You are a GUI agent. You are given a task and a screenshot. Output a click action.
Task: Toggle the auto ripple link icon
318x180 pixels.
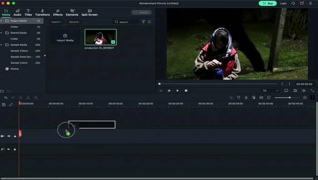tap(11, 104)
